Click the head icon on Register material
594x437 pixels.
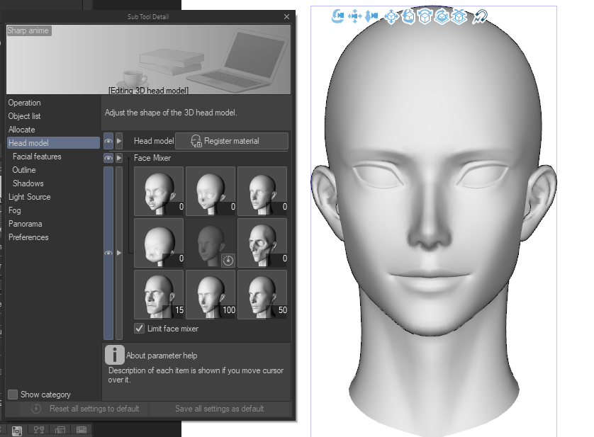pyautogui.click(x=196, y=141)
